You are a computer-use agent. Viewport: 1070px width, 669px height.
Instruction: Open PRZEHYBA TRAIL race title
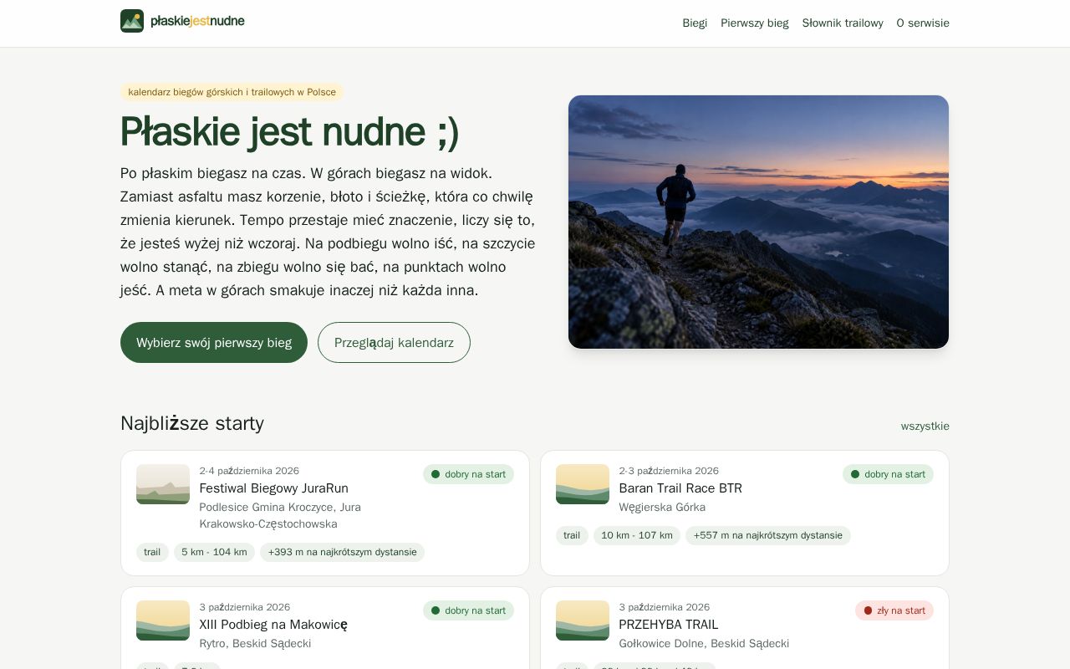click(x=669, y=625)
